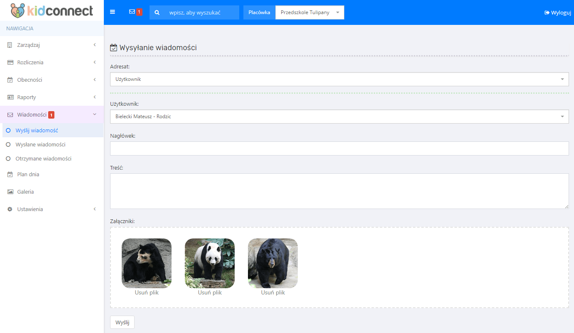Expand the Obecności menu chevron
574x333 pixels.
tap(95, 80)
